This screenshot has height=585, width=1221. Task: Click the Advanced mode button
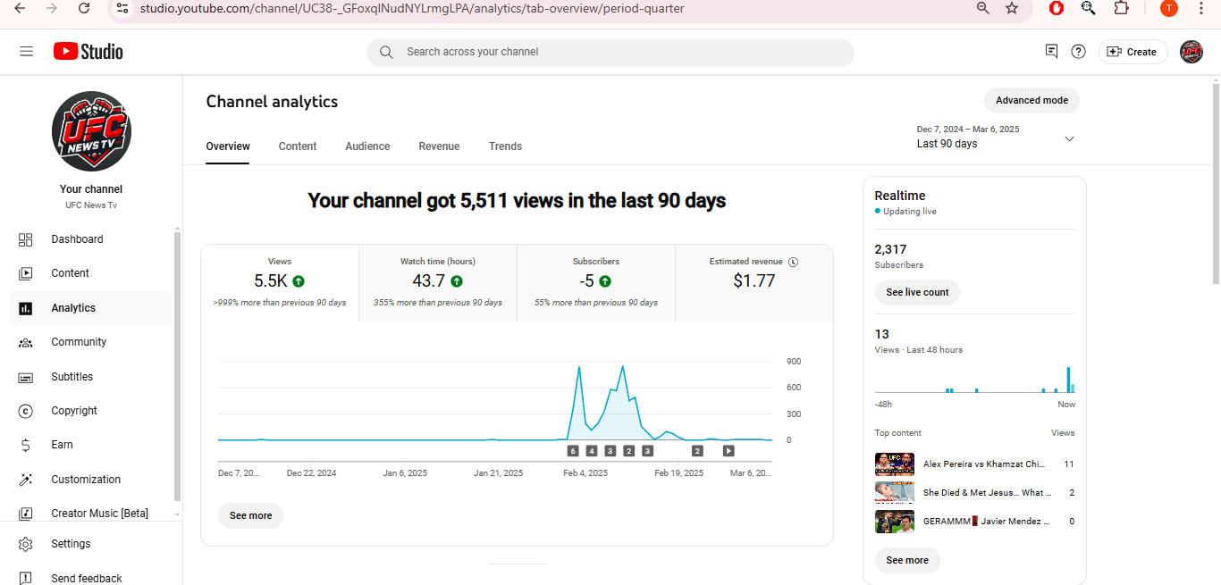(1032, 101)
